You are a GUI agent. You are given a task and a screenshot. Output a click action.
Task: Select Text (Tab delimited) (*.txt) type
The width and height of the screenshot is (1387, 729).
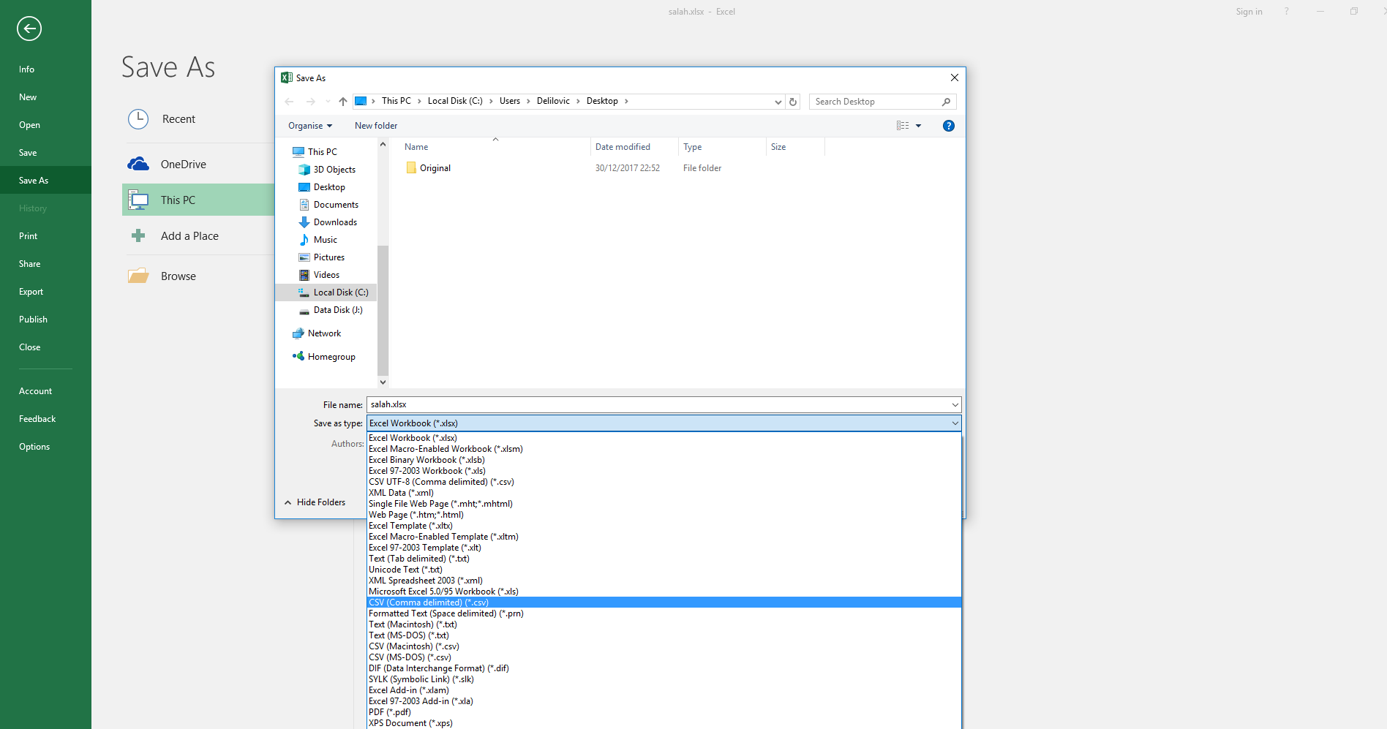(664, 559)
